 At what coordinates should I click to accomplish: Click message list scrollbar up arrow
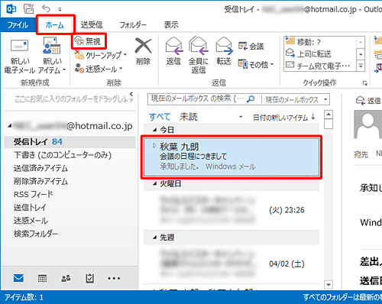(x=329, y=115)
